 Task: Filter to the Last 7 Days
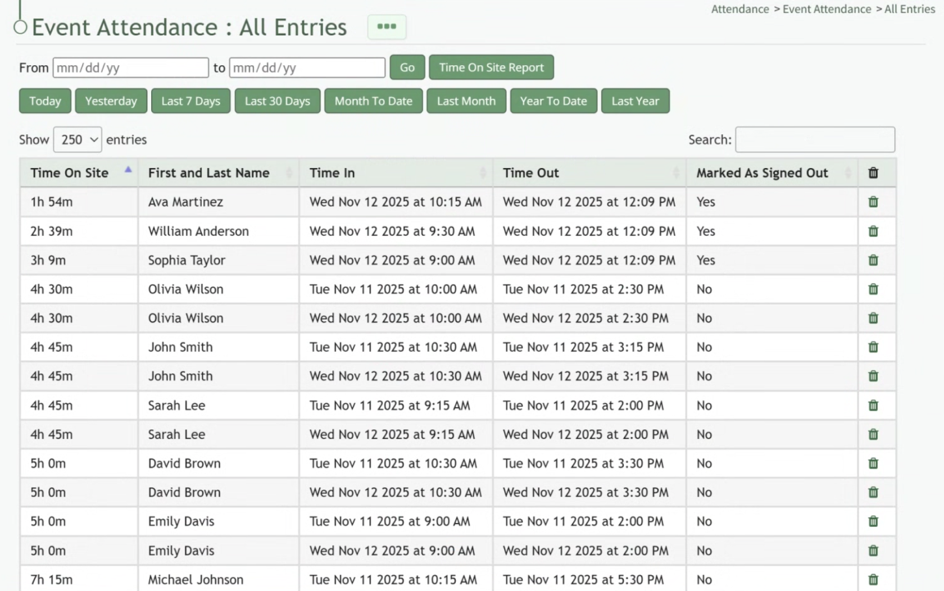[x=190, y=101]
